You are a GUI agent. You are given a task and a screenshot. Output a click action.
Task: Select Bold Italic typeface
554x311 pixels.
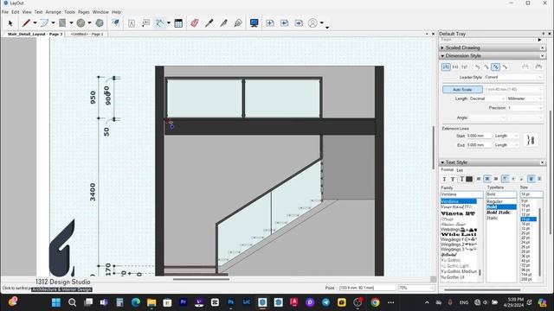[x=499, y=213]
